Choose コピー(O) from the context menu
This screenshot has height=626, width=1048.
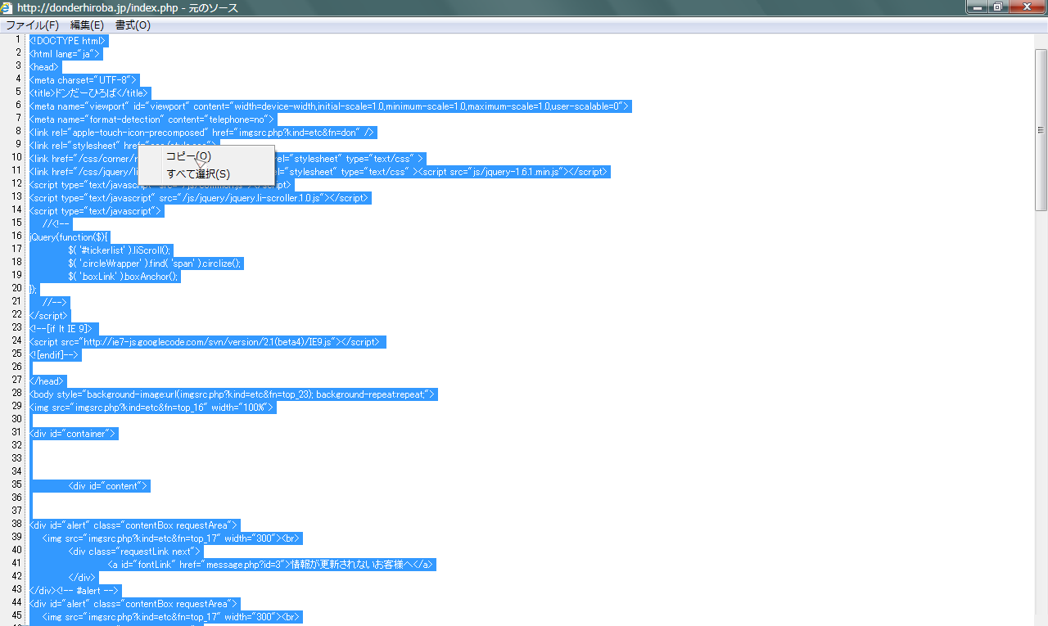tap(188, 156)
